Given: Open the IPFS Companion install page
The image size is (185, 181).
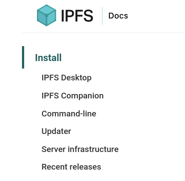Looking at the screenshot, I should pyautogui.click(x=73, y=96).
